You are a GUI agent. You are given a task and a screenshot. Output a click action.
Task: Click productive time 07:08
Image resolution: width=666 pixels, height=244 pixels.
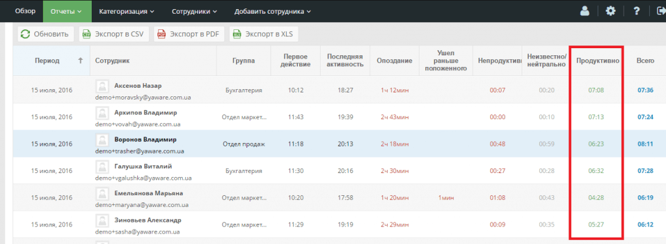click(596, 90)
